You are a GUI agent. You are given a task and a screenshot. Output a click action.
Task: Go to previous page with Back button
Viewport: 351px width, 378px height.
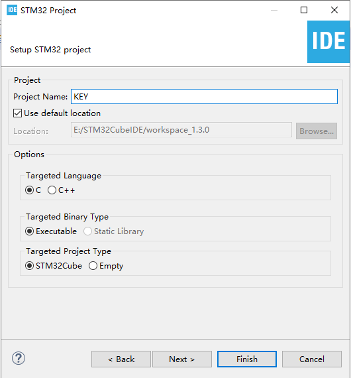coord(121,359)
